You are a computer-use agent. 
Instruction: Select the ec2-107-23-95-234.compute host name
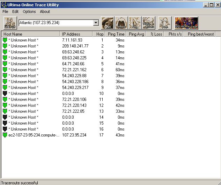(x=34, y=135)
